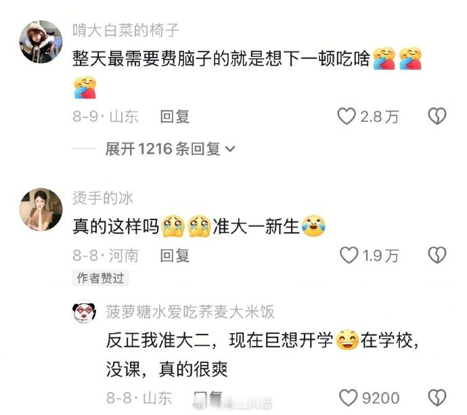Like the reply with 9200 likes
Image resolution: width=467 pixels, height=415 pixels.
[x=348, y=397]
